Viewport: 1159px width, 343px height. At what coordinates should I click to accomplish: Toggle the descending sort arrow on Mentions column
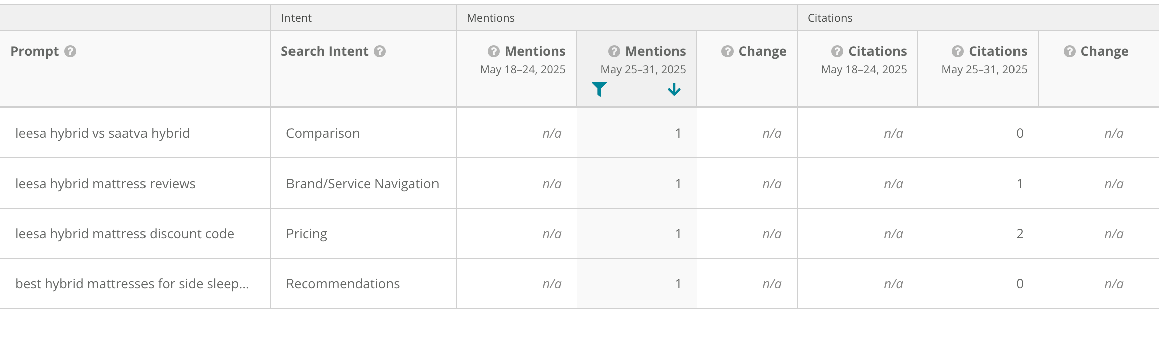pos(674,89)
